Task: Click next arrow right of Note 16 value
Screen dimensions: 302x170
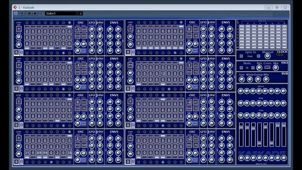Action: 253,68
